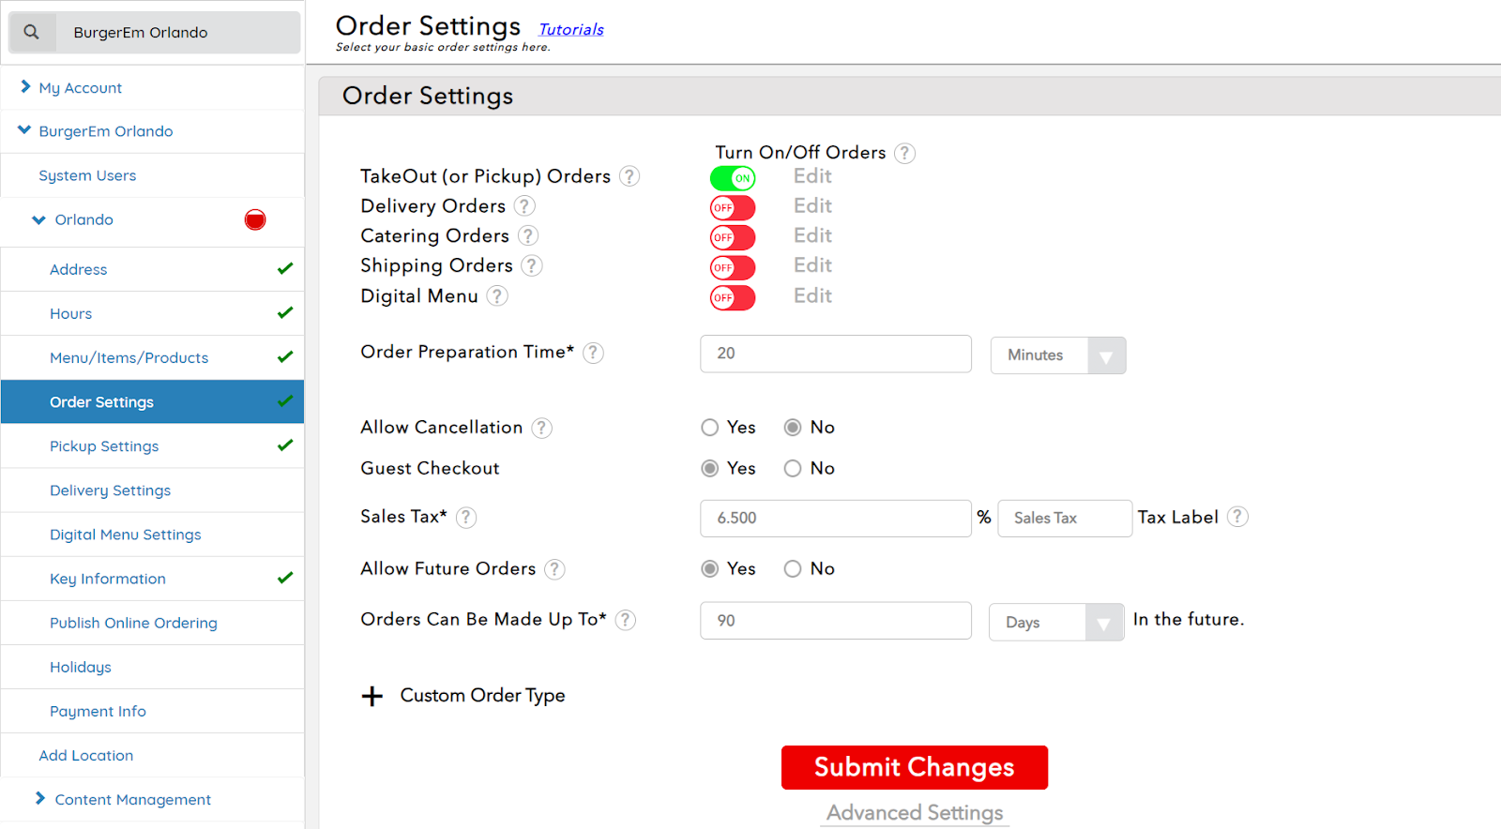Click help icon beside Tax Label

point(1238,517)
